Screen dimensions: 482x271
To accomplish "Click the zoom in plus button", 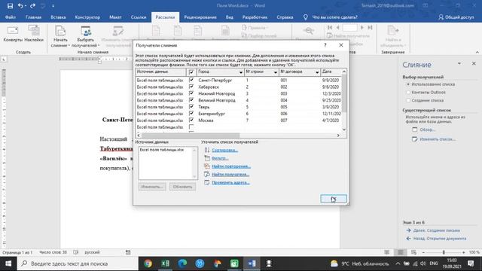I will click(x=464, y=252).
